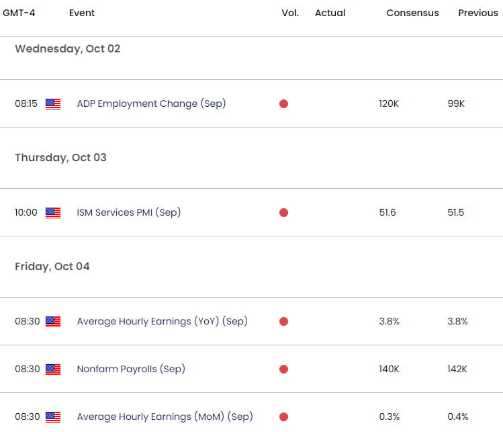Image resolution: width=503 pixels, height=432 pixels.
Task: Click the US flag beside ADP Employment Change
Action: (x=53, y=104)
